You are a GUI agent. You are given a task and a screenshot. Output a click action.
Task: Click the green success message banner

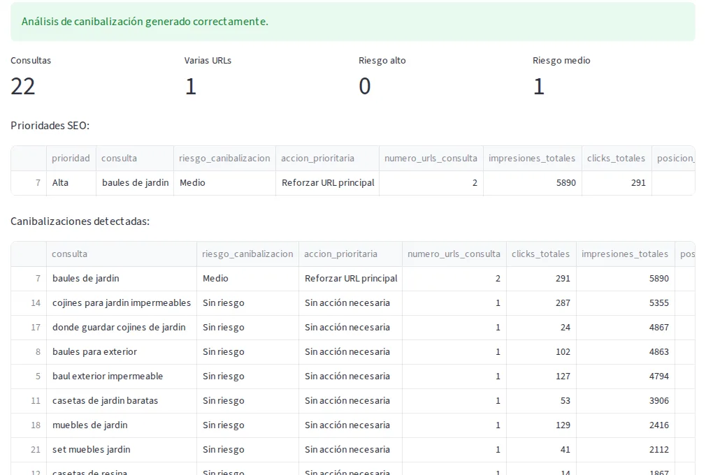point(353,22)
